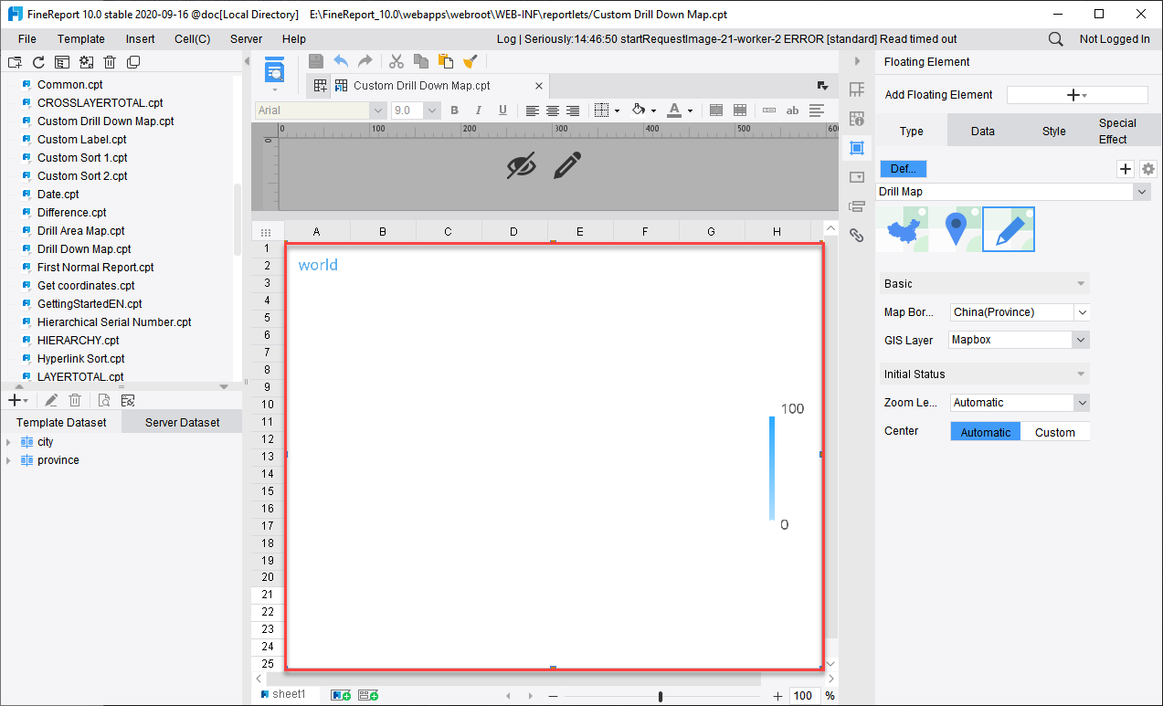Align text left
1163x706 pixels.
coord(533,111)
